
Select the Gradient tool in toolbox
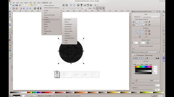coord(10,53)
